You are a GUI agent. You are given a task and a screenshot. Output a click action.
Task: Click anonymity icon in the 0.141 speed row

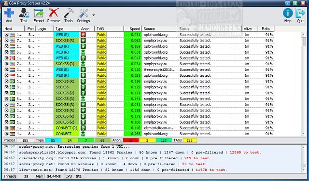pyautogui.click(x=83, y=99)
